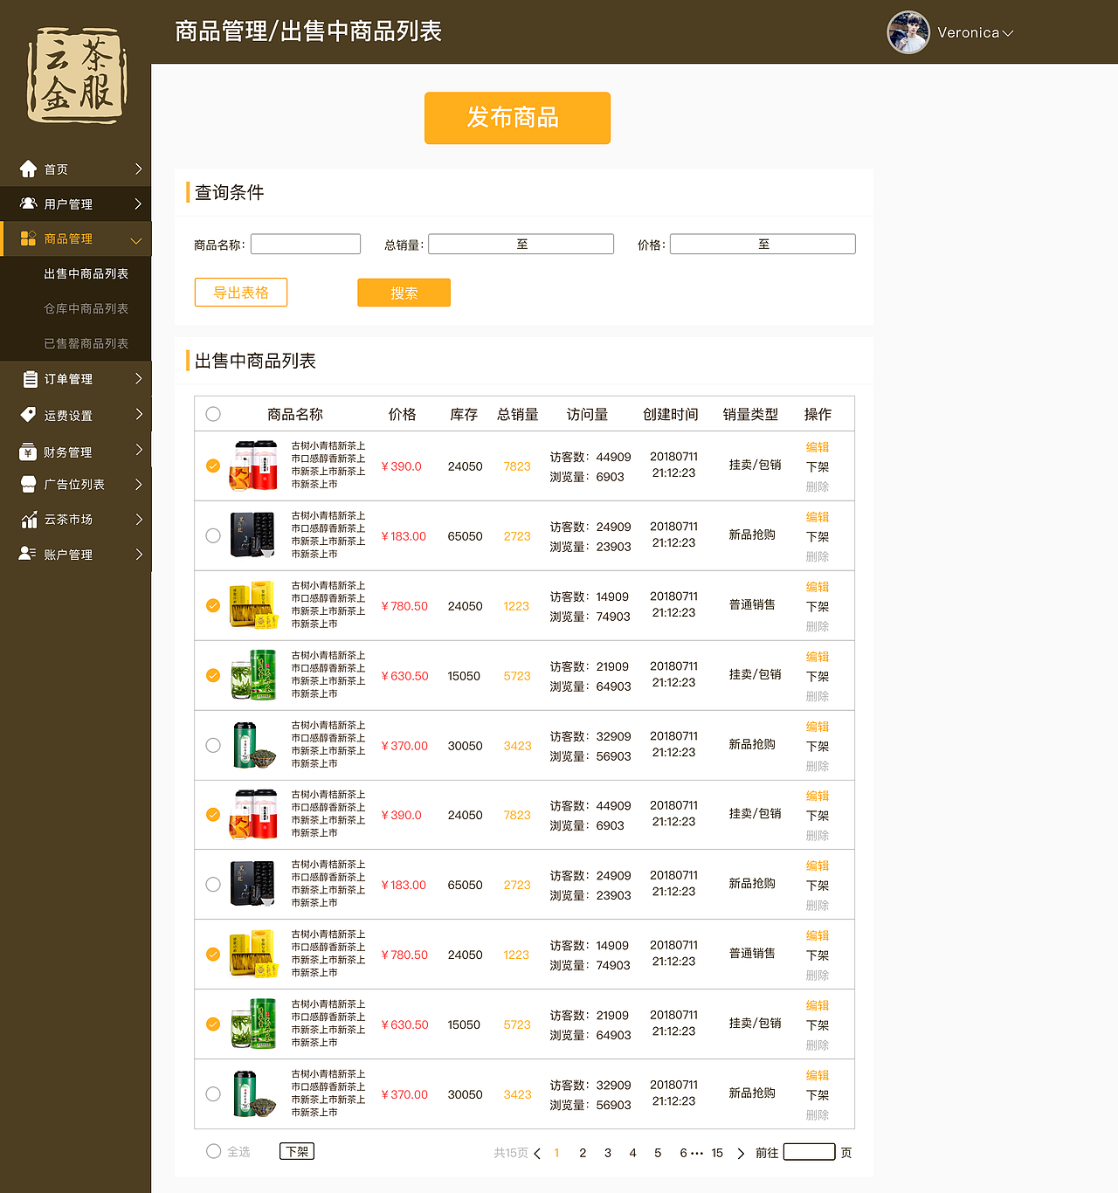Collapse the 商品管理 sidebar submenu
This screenshot has width=1118, height=1193.
tap(136, 239)
